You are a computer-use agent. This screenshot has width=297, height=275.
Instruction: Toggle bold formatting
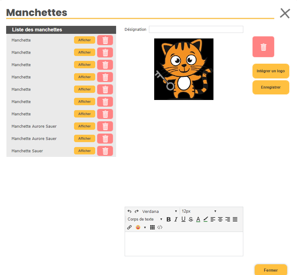[169, 219]
